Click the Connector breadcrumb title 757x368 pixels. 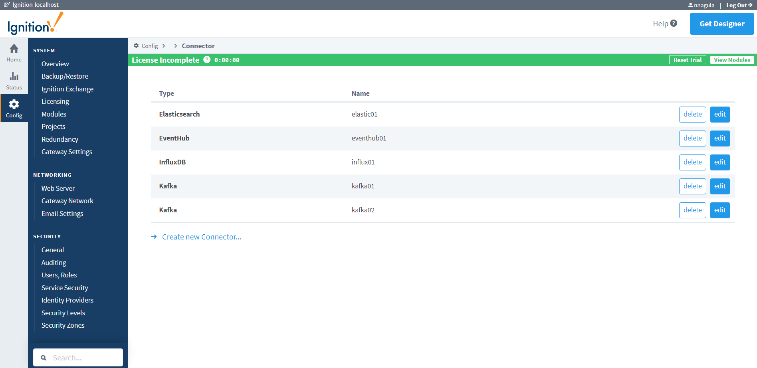[x=198, y=46]
